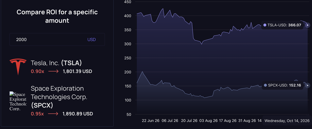Click the 400 y-axis label
The image size is (312, 129).
[x=127, y=16]
